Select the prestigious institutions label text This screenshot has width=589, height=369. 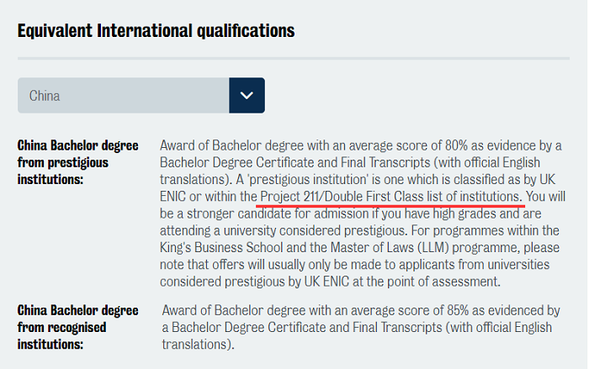77,162
